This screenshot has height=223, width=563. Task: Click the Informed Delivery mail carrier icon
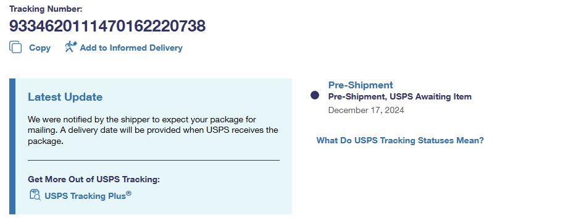pos(71,47)
